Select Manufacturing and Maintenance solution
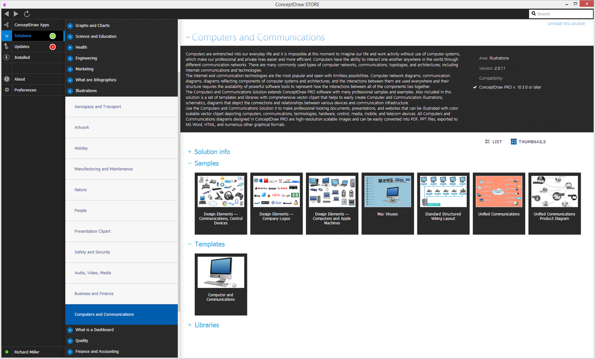This screenshot has width=595, height=359. pos(121,169)
